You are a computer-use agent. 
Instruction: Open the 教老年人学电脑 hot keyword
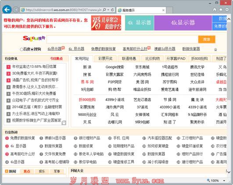[91, 154]
